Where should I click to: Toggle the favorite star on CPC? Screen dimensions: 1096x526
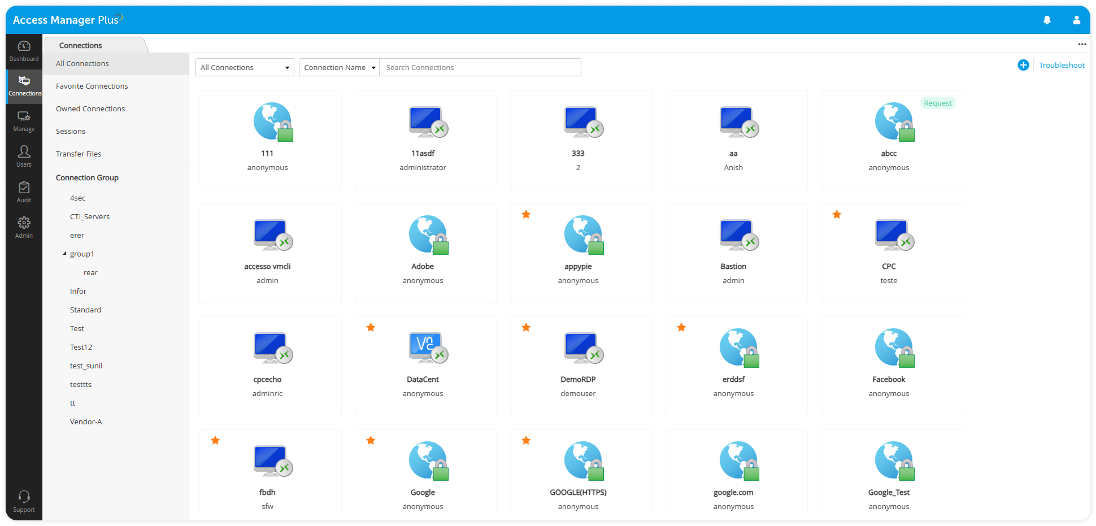837,215
